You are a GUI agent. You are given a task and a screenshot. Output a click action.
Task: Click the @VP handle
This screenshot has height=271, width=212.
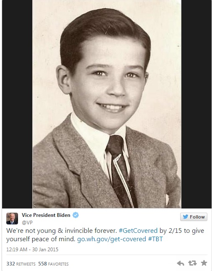[x=27, y=222]
